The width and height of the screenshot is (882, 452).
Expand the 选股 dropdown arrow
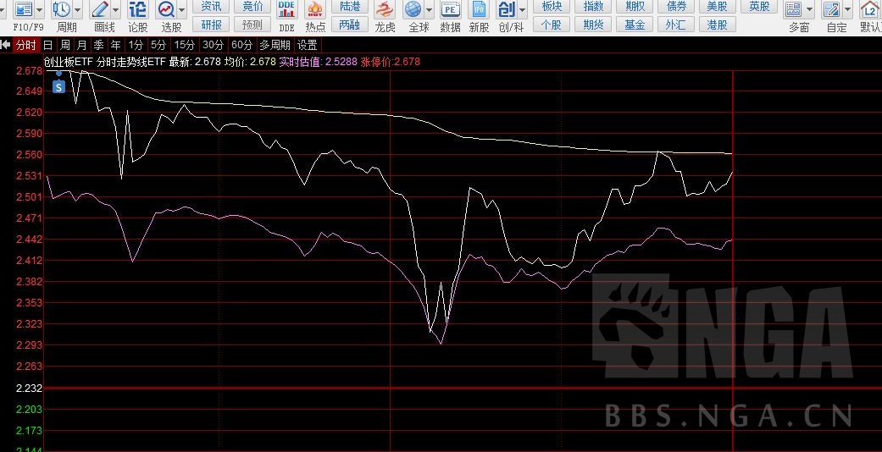pos(181,9)
